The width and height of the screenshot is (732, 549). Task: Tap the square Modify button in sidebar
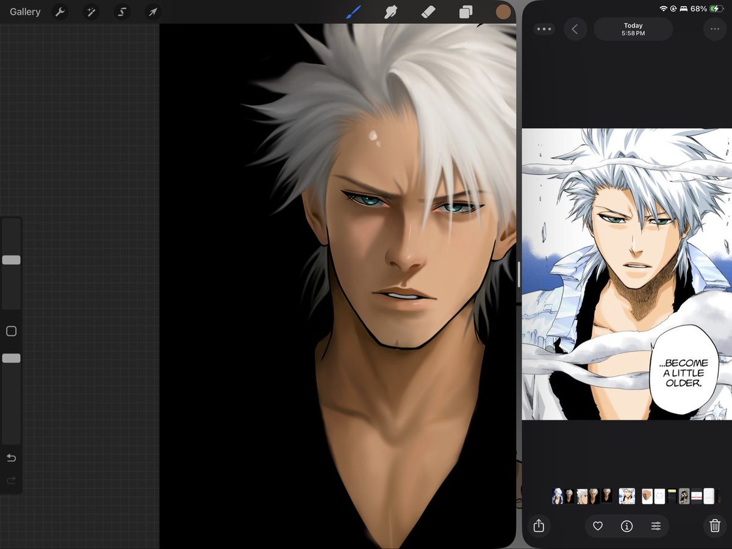tap(11, 331)
